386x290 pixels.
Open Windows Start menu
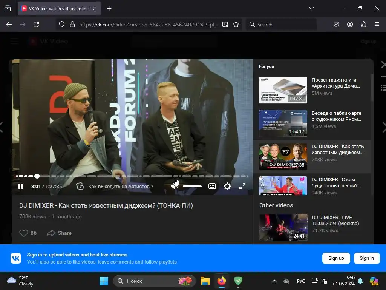pos(104,281)
